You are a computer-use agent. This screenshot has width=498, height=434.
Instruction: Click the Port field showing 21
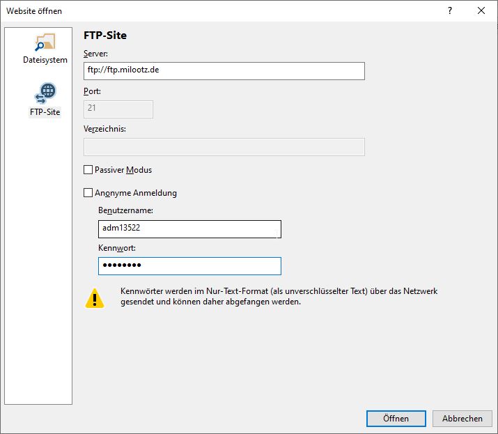coord(118,109)
